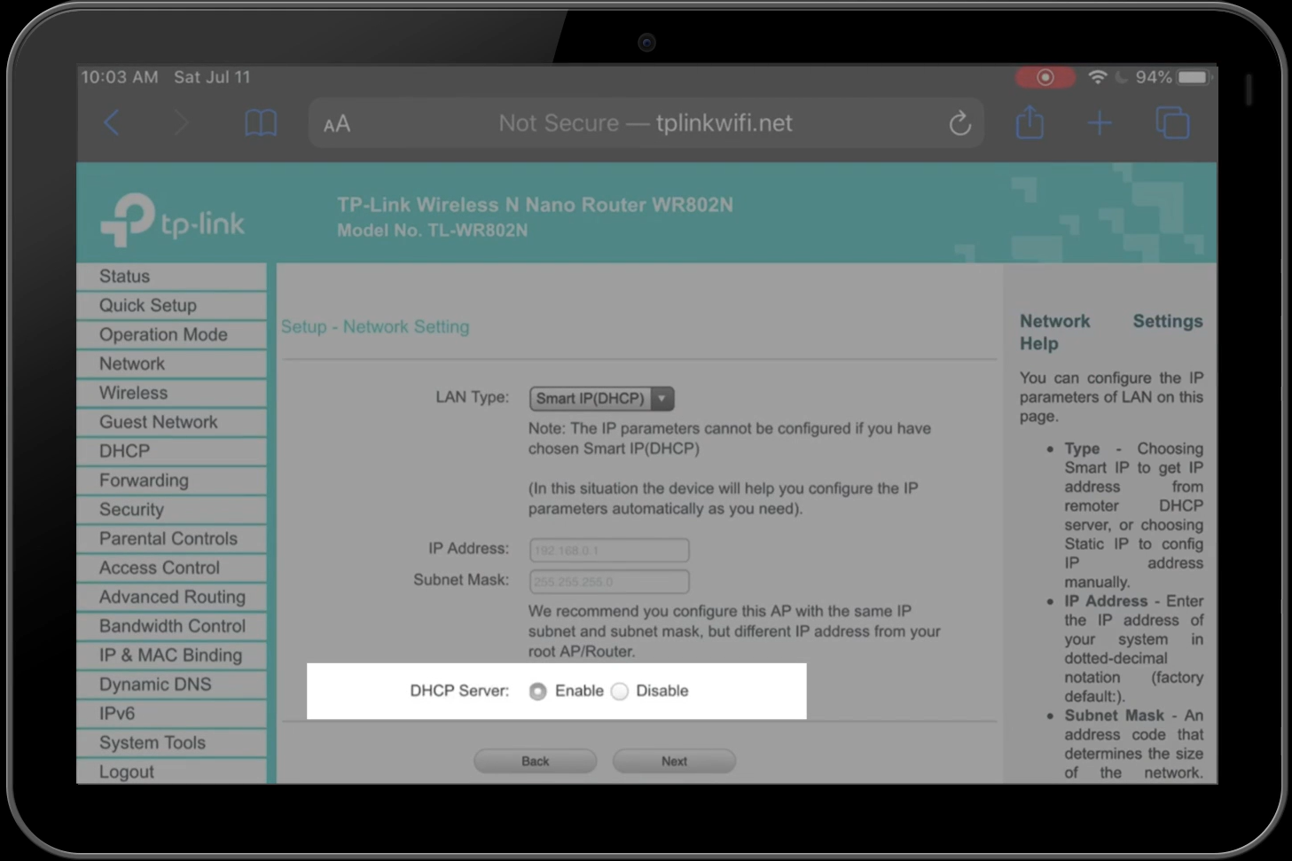Select the DHCP Server Disable radio button
Image resolution: width=1292 pixels, height=861 pixels.
click(x=620, y=692)
